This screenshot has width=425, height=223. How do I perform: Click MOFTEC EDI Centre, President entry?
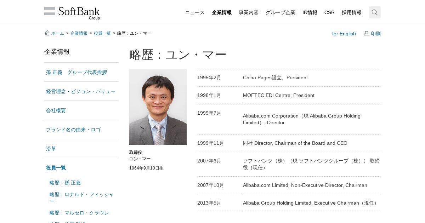pos(279,95)
